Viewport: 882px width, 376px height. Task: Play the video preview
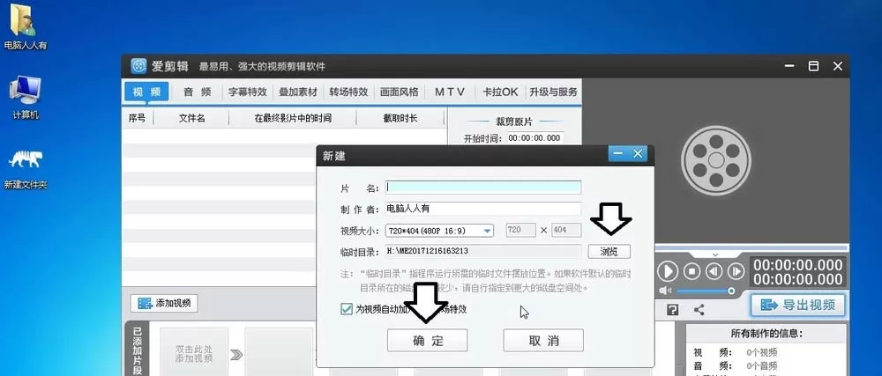click(x=668, y=271)
